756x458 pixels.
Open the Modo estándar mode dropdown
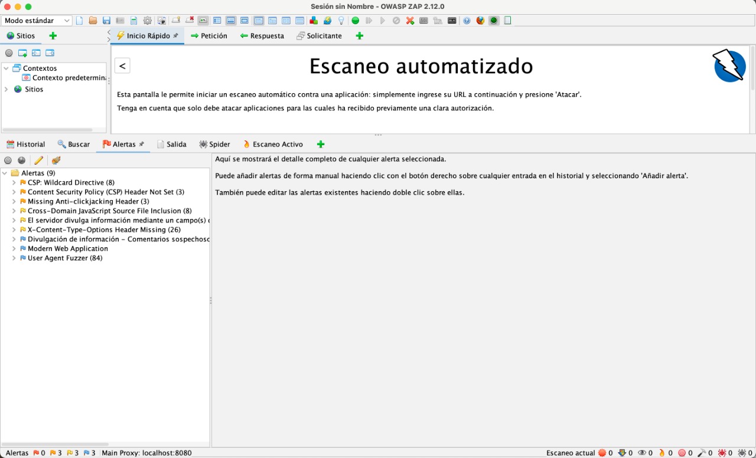[x=37, y=20]
